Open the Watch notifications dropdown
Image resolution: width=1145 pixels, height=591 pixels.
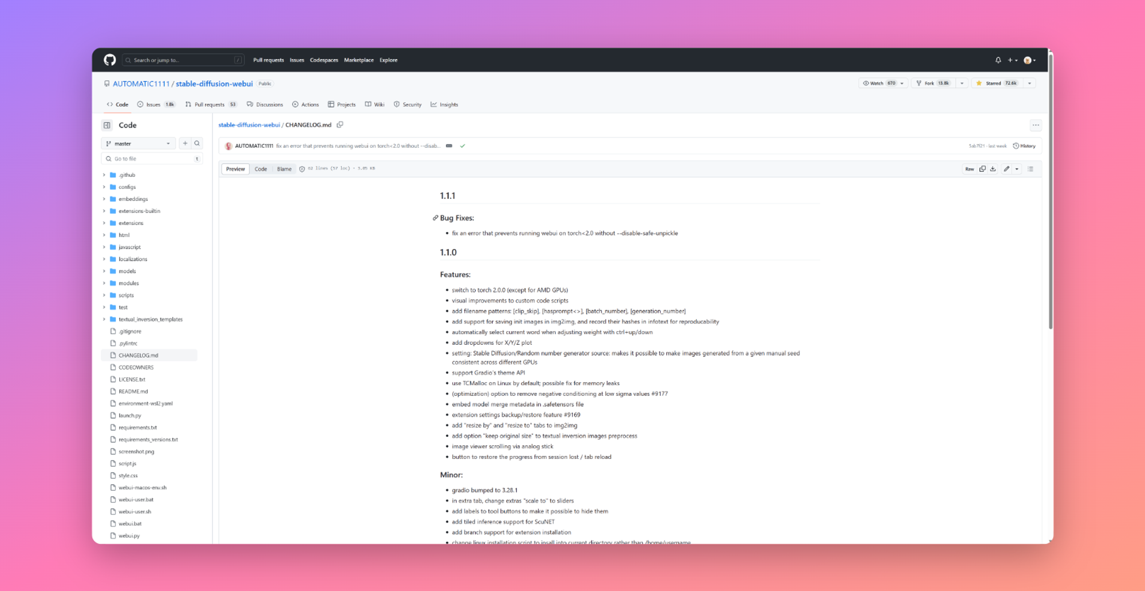(883, 84)
